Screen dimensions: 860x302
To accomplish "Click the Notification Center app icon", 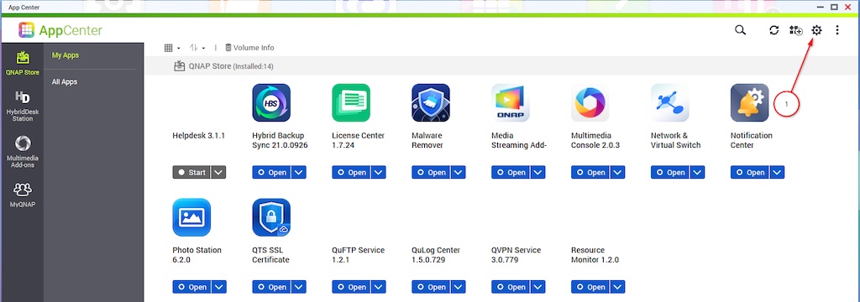I will pyautogui.click(x=750, y=102).
